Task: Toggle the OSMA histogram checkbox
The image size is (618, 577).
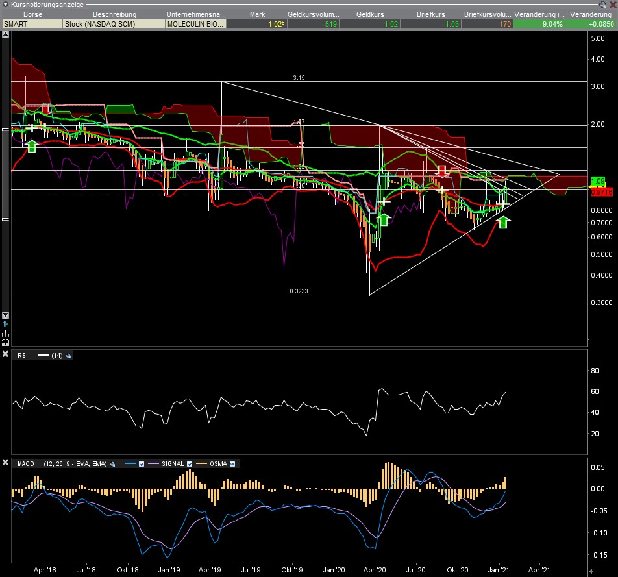Action: (x=232, y=464)
